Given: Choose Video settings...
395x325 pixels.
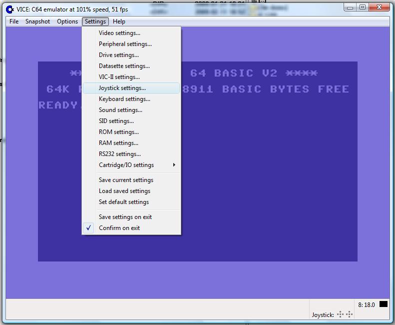Looking at the screenshot, I should [x=131, y=33].
